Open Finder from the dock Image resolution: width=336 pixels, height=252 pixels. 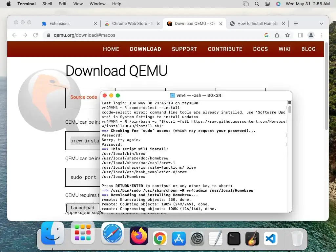click(x=52, y=233)
